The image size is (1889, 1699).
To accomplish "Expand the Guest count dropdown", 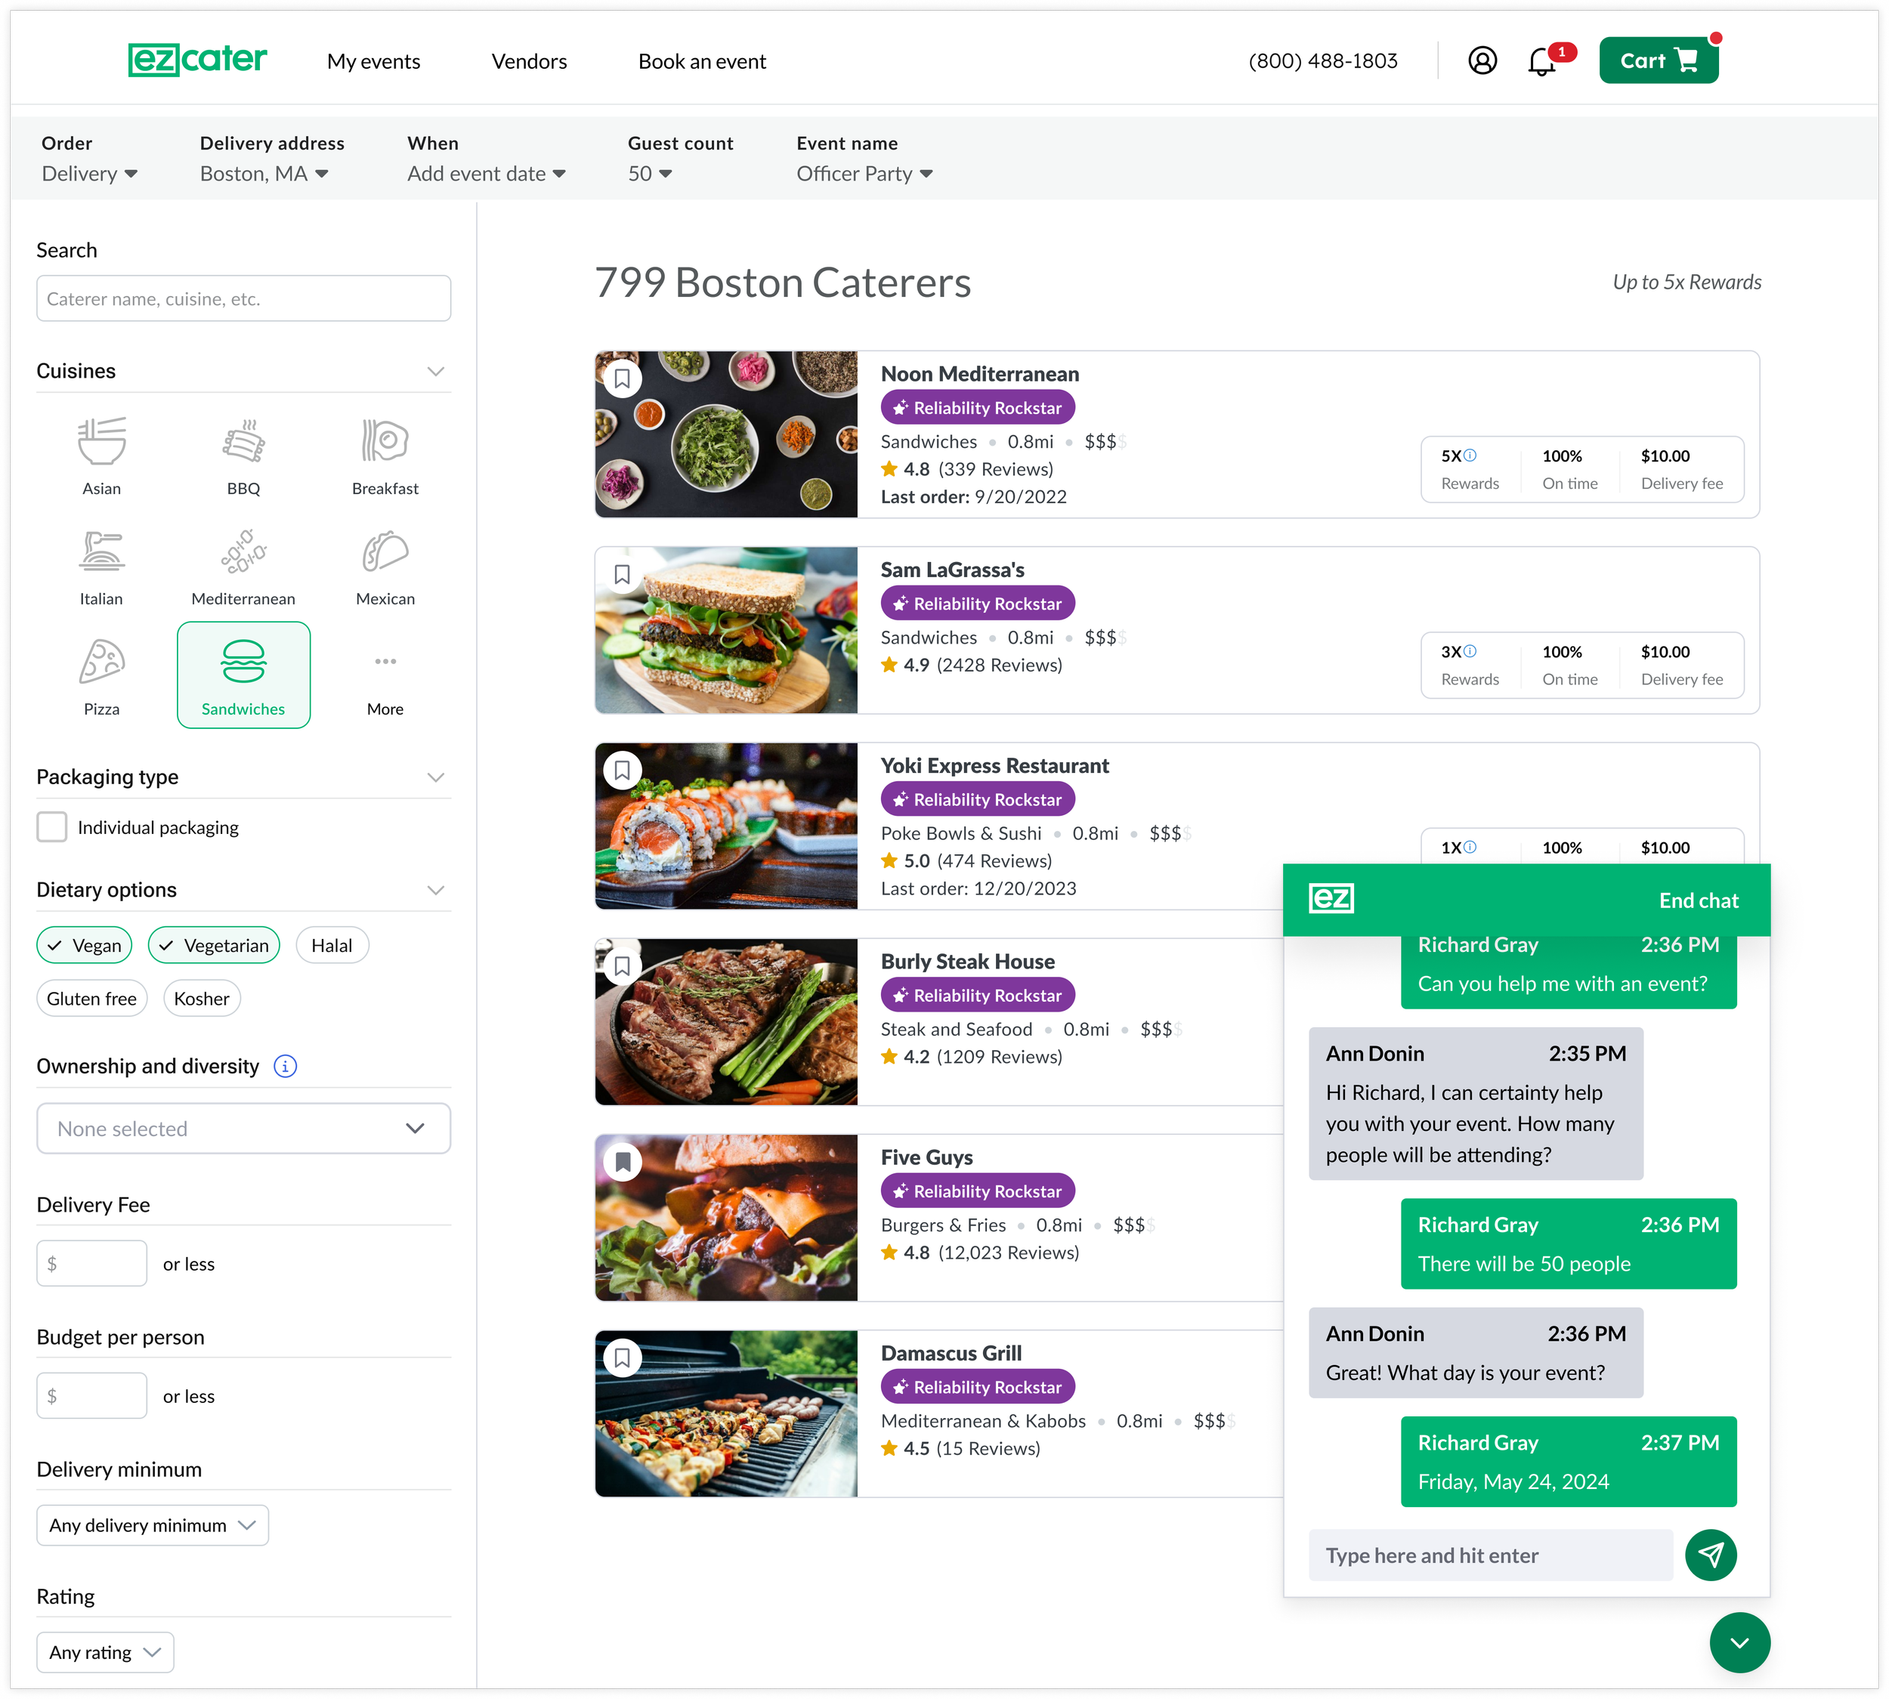I will [650, 174].
